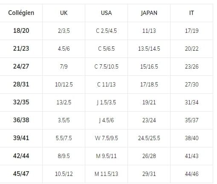Select the 18/20 size row label
Image resolution: width=217 pixels, height=184 pixels.
[x=21, y=31]
